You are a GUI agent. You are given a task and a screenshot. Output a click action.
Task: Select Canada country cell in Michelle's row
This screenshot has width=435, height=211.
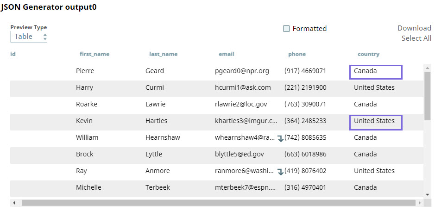point(365,187)
